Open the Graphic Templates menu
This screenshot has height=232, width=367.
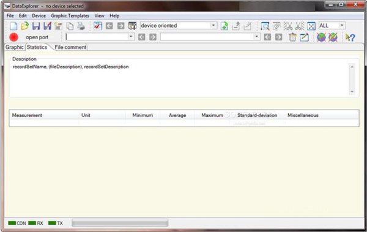click(70, 16)
